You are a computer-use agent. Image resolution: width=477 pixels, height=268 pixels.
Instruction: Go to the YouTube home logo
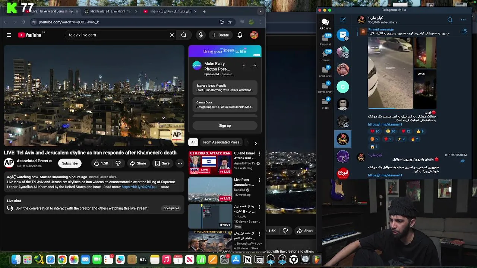[29, 35]
